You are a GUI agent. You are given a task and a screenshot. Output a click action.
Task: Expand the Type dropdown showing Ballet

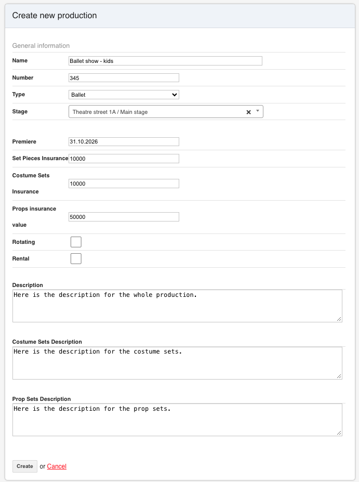(124, 95)
